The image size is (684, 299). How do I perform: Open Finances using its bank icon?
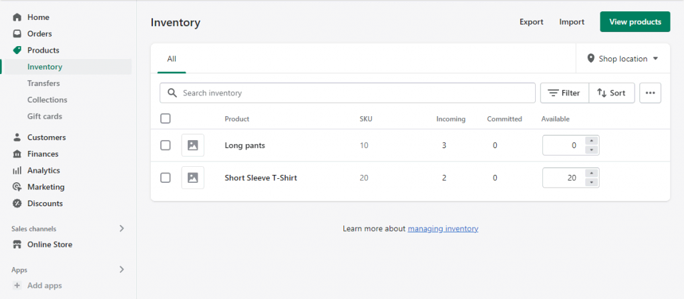coord(17,154)
